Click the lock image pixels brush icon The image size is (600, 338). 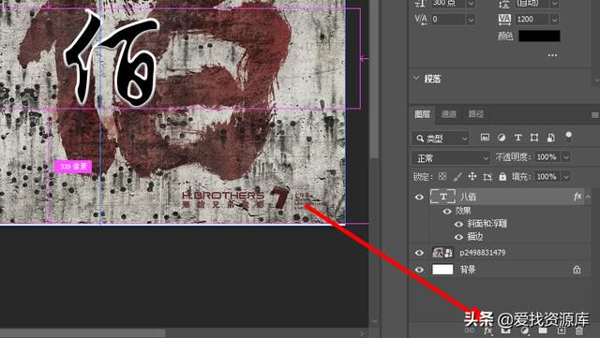(x=457, y=176)
